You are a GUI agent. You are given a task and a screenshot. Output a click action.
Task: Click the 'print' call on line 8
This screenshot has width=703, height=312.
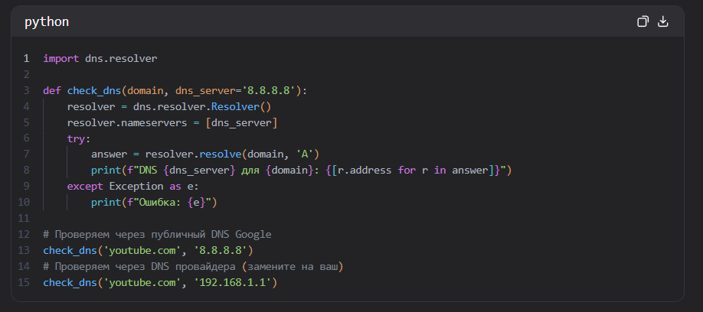point(106,171)
